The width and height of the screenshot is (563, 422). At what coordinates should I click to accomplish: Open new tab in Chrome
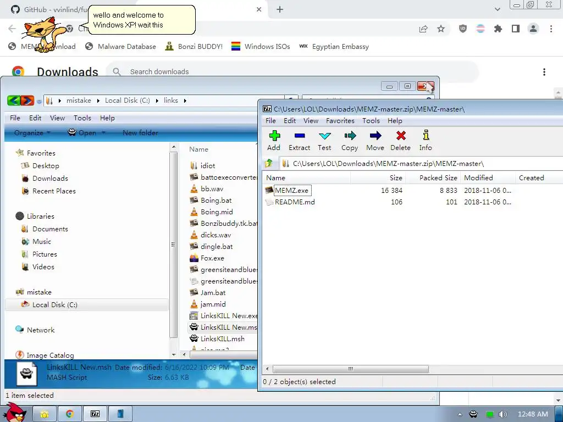pos(280,10)
